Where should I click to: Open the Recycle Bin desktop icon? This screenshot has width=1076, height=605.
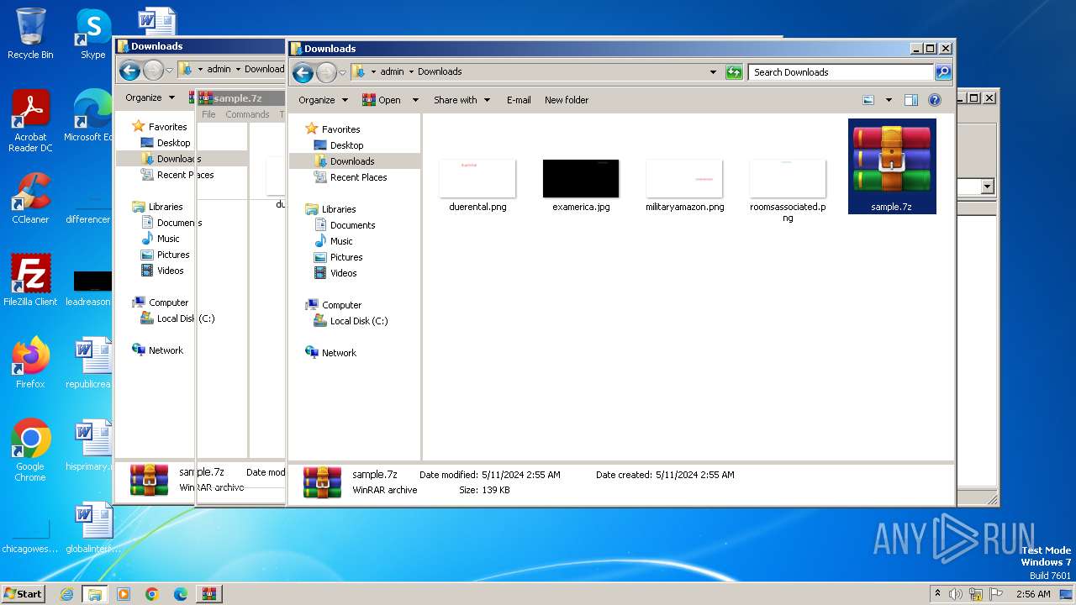point(30,34)
